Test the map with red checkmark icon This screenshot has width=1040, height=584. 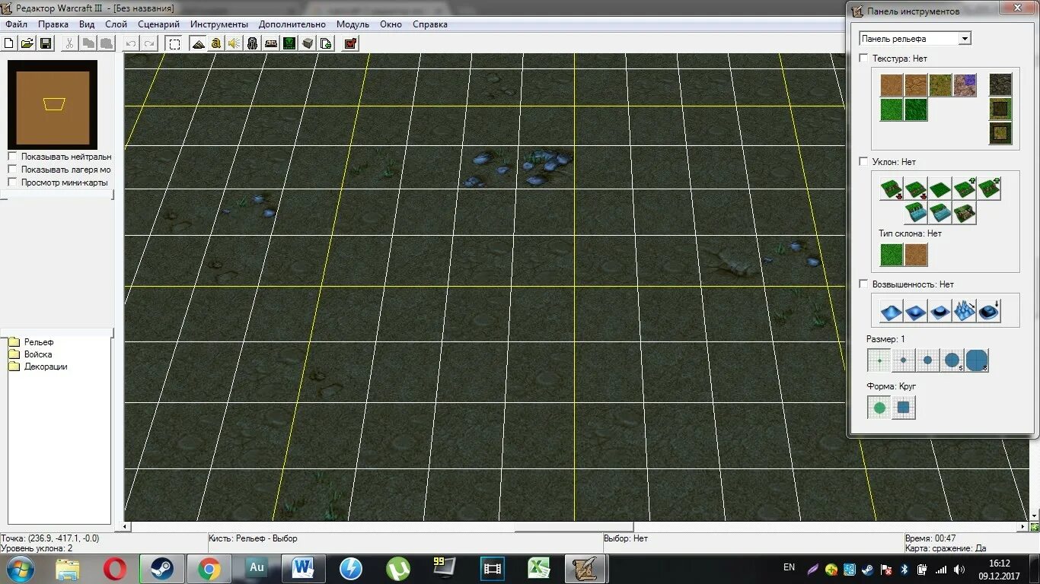(350, 43)
